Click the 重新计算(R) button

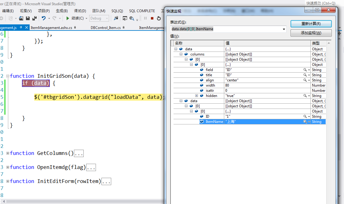(311, 24)
